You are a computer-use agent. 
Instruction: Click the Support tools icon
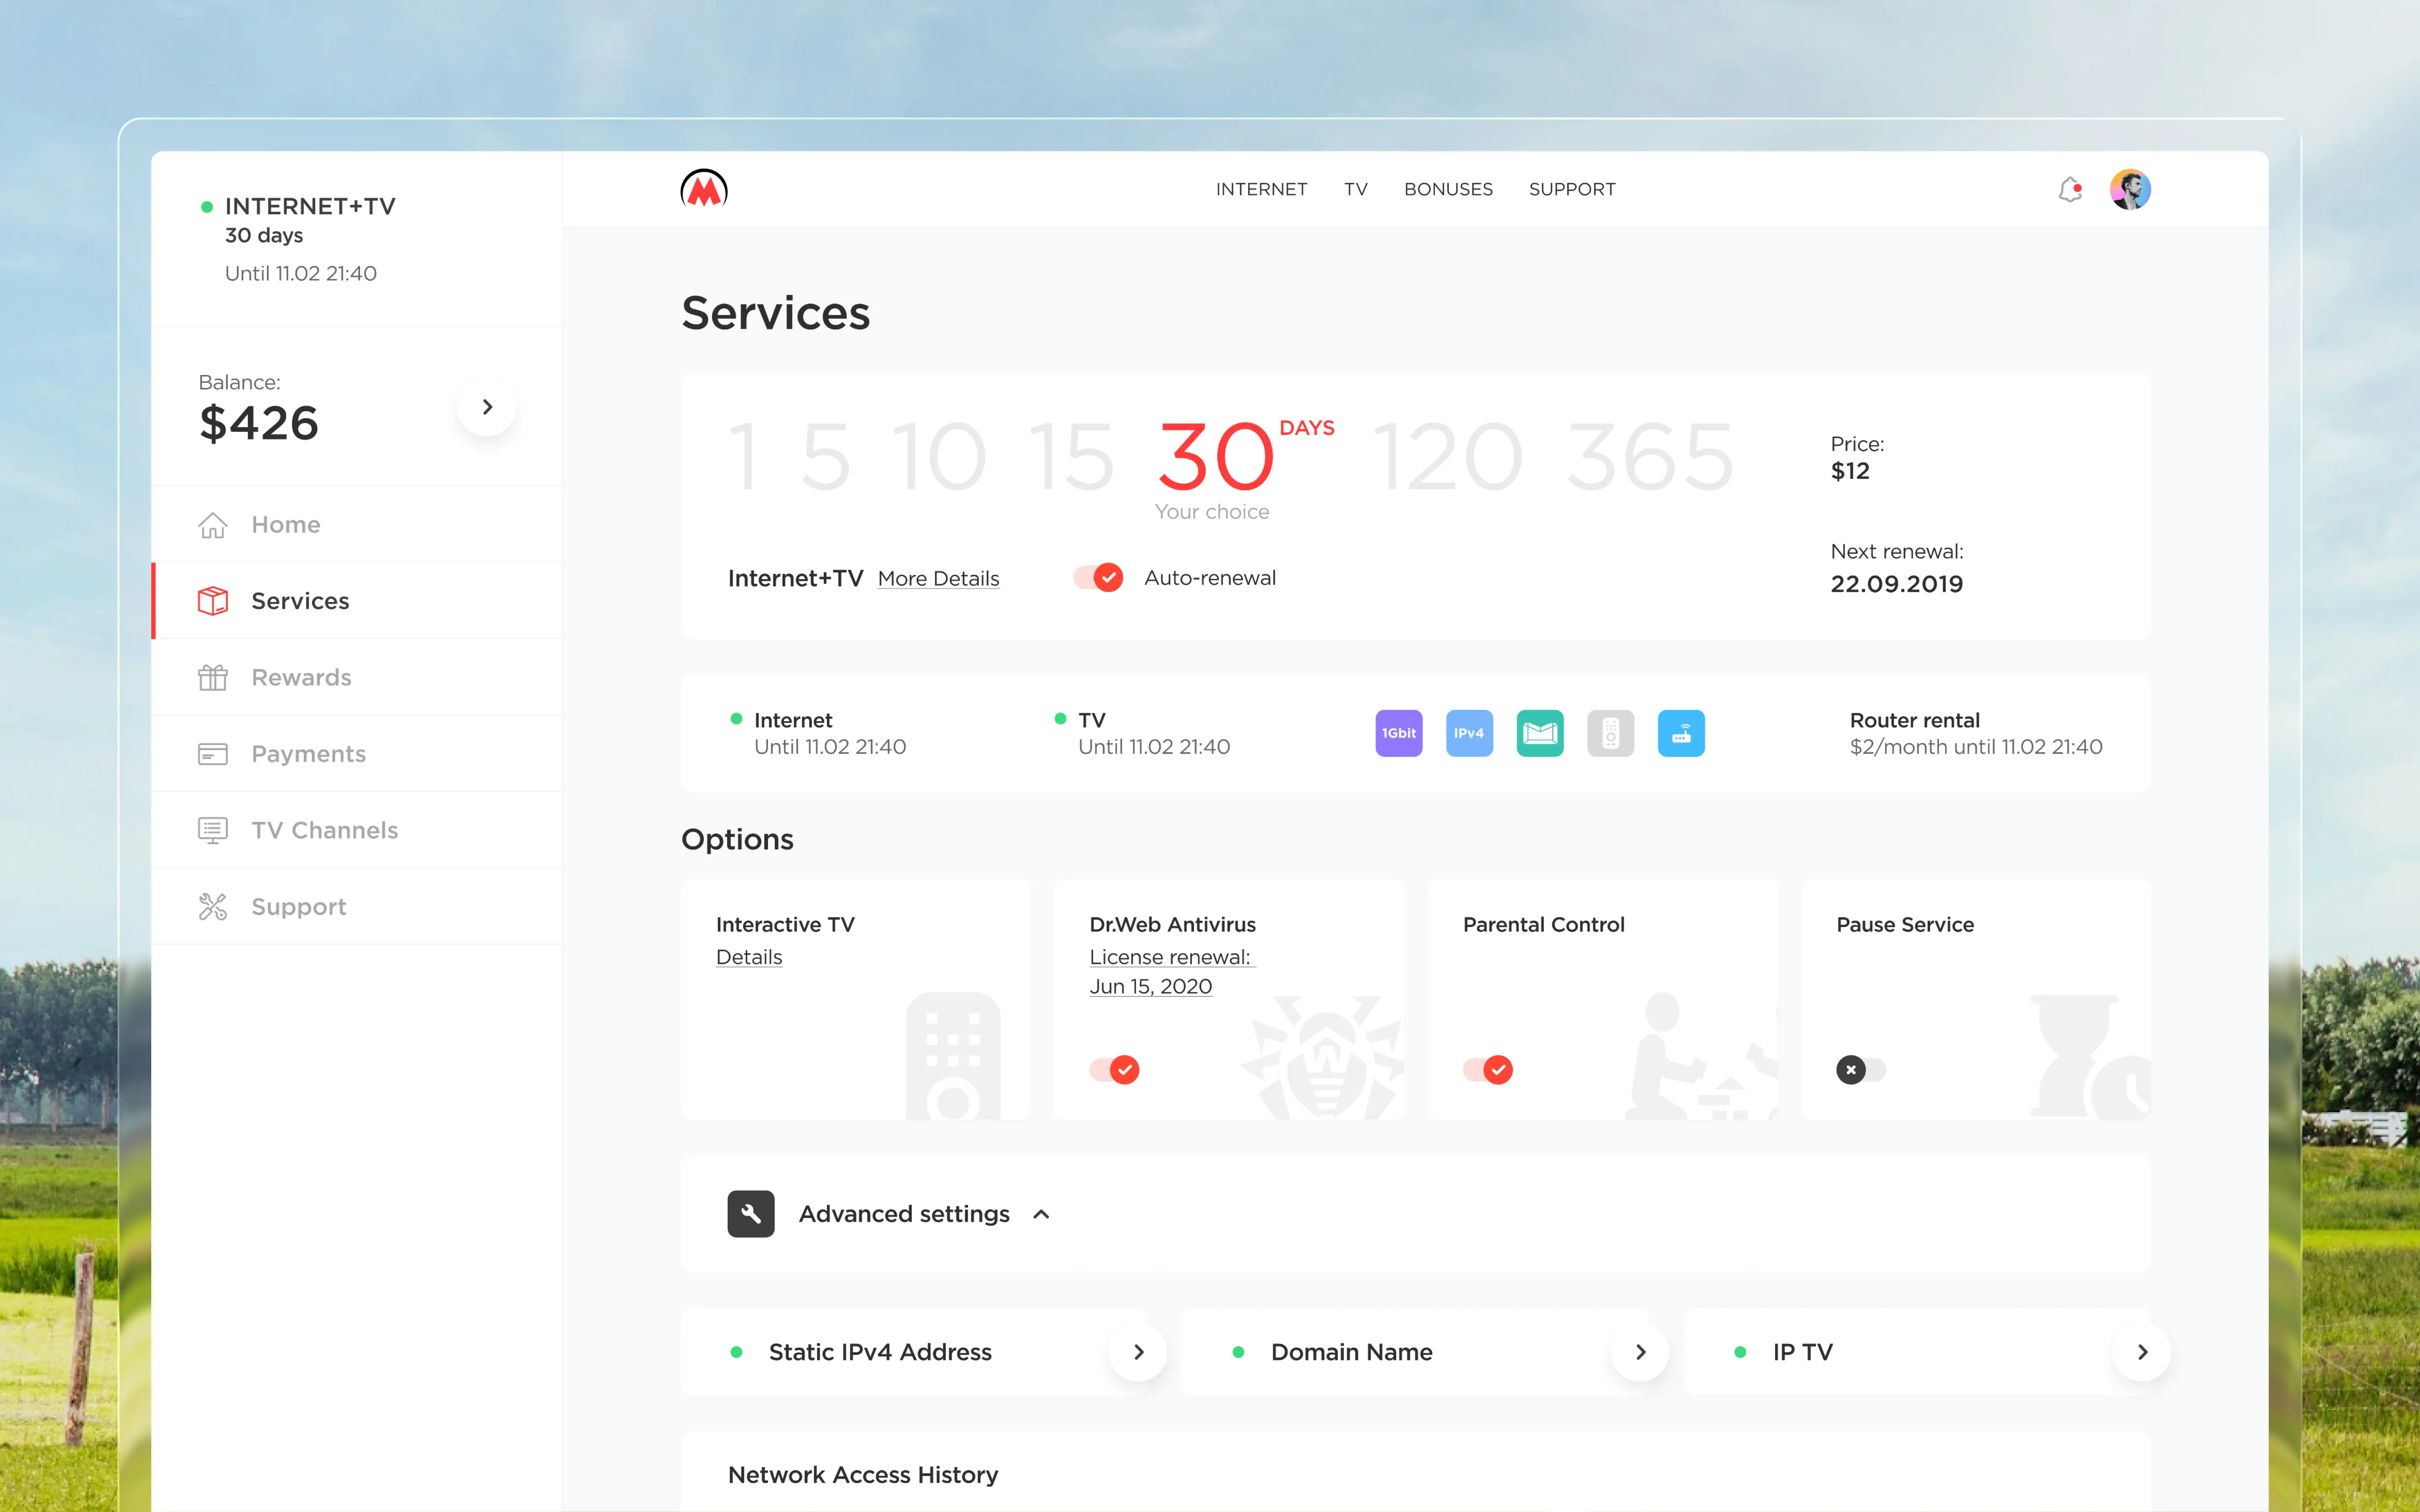[x=213, y=907]
